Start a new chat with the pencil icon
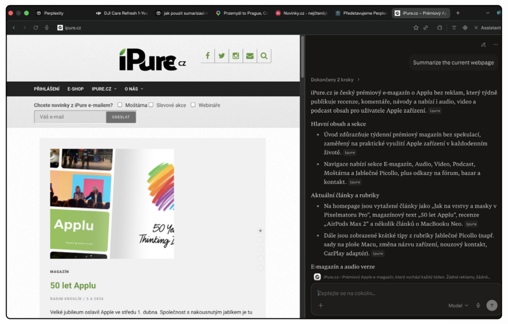 click(x=483, y=45)
